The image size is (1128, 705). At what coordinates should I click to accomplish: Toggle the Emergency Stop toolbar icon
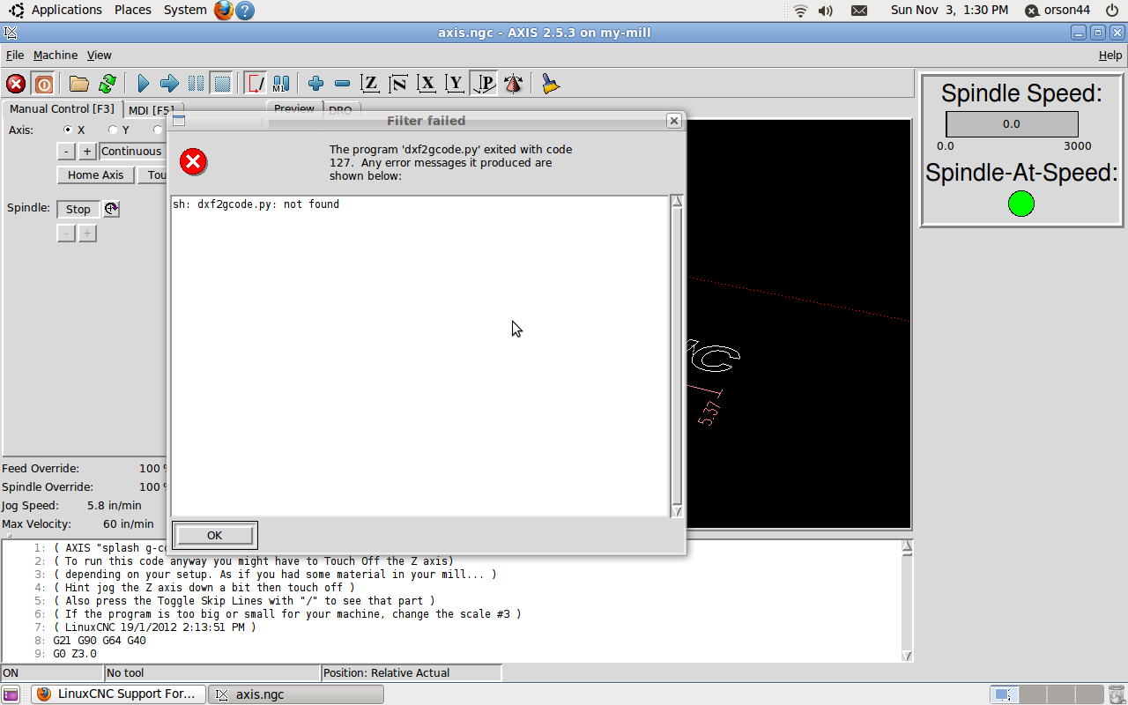16,84
